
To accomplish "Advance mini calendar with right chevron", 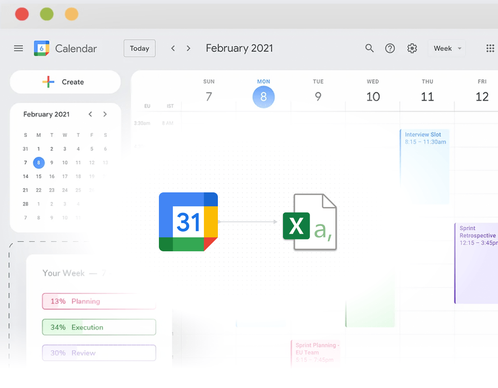I will [x=105, y=114].
